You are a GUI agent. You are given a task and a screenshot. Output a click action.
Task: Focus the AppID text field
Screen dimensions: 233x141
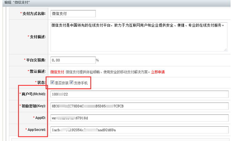(x=139, y=118)
